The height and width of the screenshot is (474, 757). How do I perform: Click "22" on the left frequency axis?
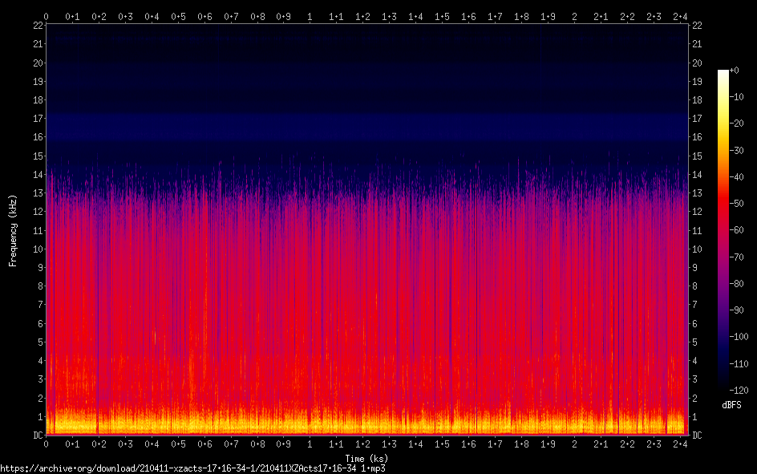point(38,26)
